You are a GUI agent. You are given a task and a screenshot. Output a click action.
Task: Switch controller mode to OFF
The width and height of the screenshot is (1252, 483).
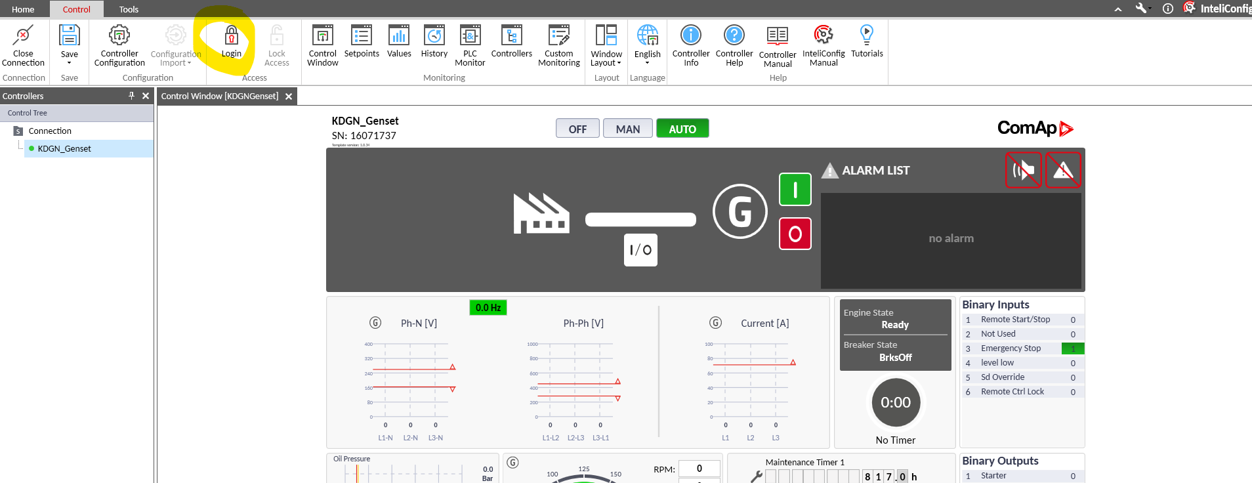click(x=577, y=129)
